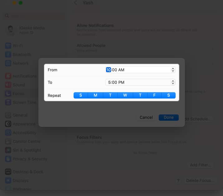223x196 pixels.
Task: Click the General gear icon
Action: pos(8,115)
